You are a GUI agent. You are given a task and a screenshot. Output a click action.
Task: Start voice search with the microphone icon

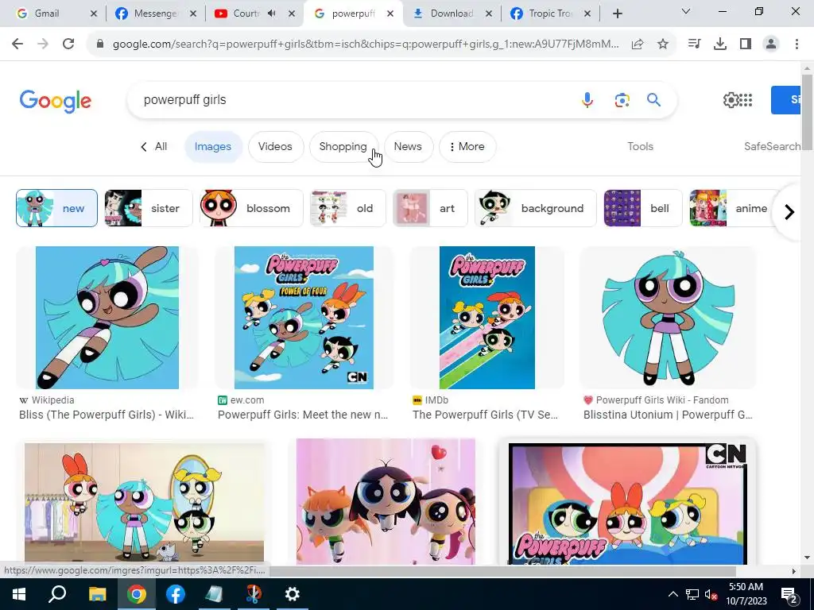(x=587, y=99)
